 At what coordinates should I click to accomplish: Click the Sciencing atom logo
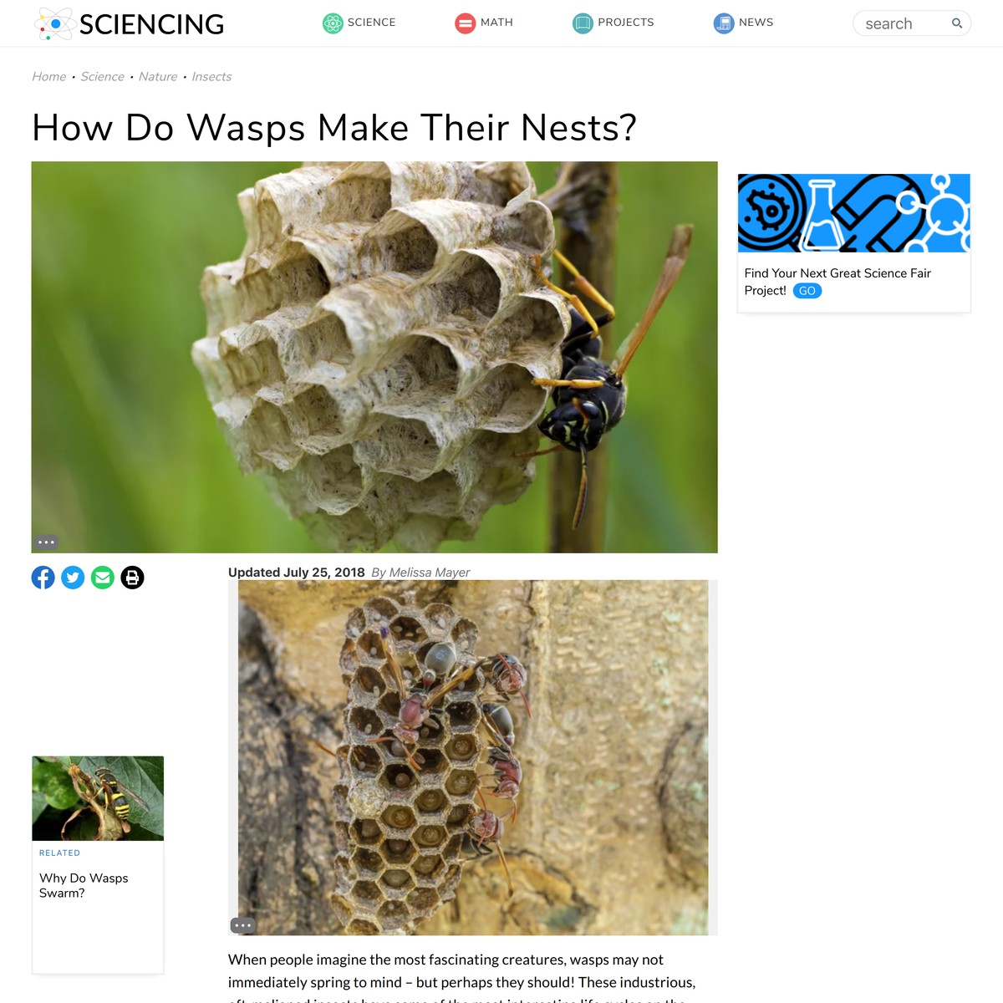(54, 23)
